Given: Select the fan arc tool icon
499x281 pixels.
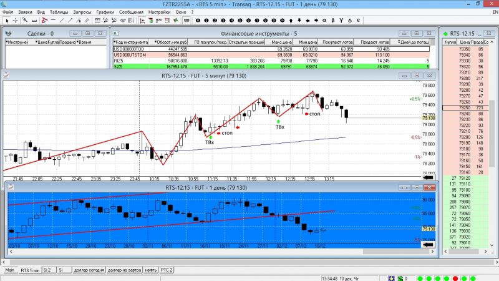Looking at the screenshot, I should click(123, 21).
